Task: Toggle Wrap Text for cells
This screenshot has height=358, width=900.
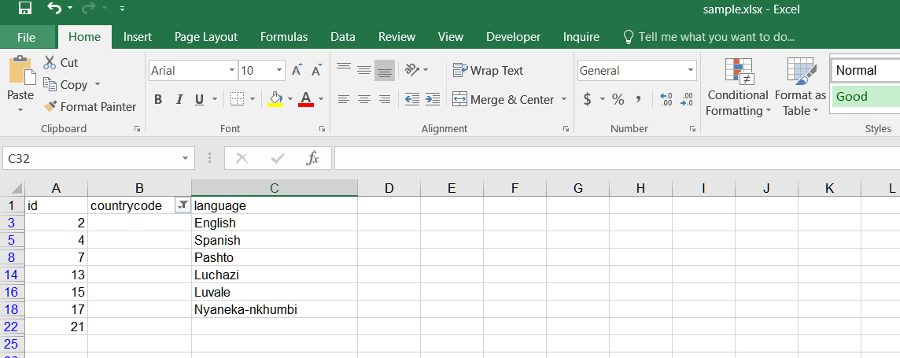Action: tap(488, 71)
